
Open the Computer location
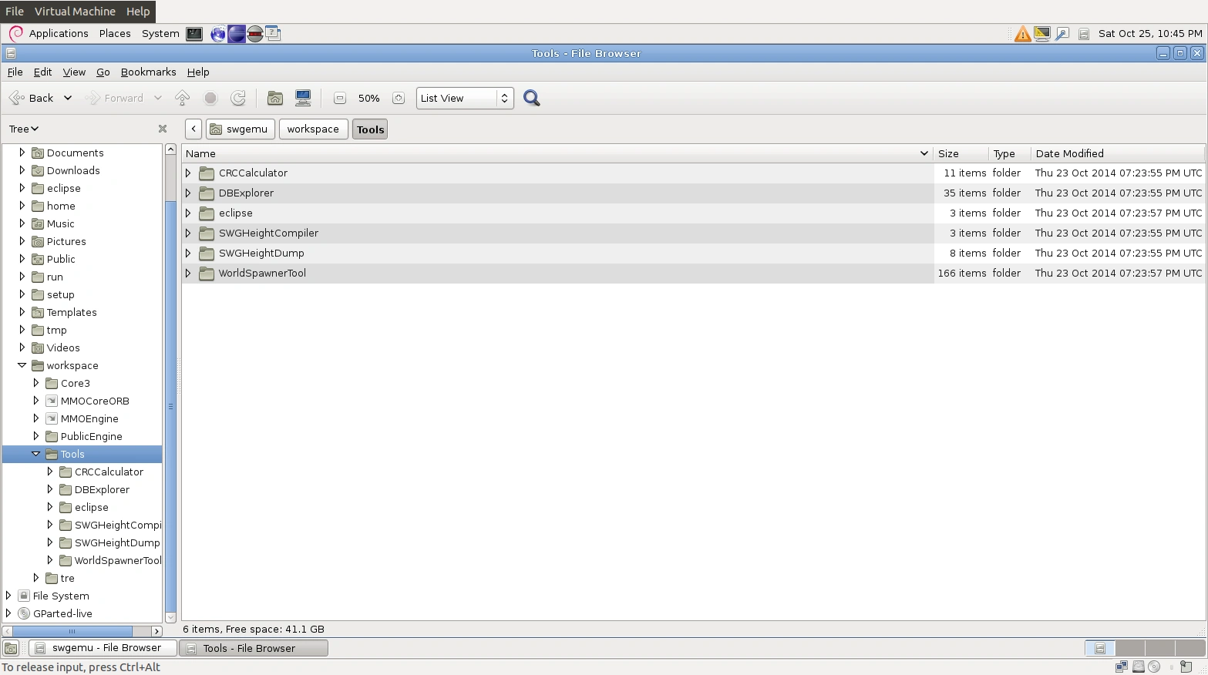coord(303,98)
